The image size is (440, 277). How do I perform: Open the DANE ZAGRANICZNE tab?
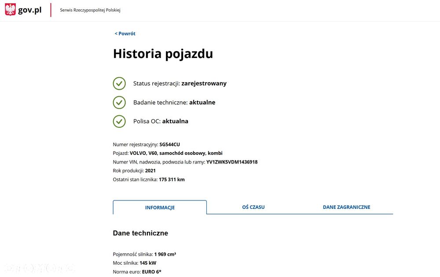click(x=347, y=207)
